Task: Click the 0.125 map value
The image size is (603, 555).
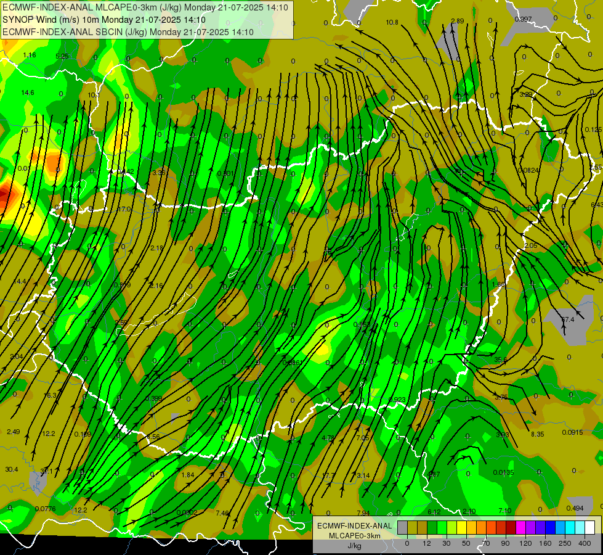Action: 593,129
